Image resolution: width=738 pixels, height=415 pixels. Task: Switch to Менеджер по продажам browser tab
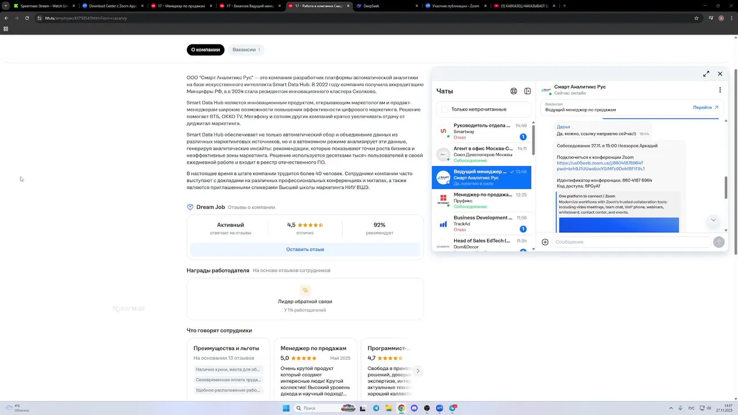(x=180, y=6)
